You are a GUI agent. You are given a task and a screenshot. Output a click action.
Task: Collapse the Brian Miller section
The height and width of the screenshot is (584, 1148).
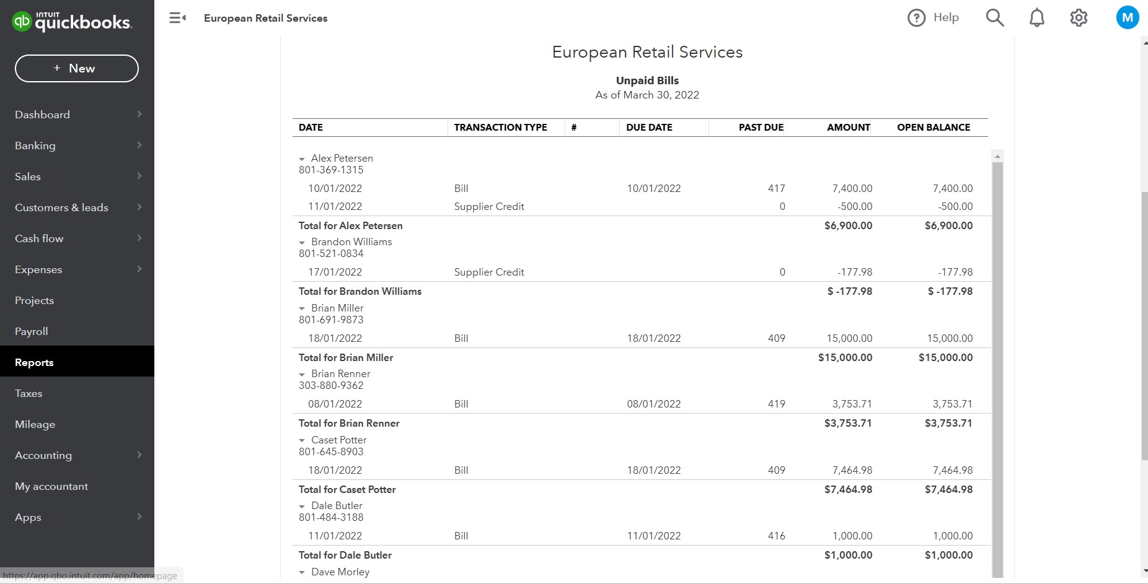(x=302, y=308)
